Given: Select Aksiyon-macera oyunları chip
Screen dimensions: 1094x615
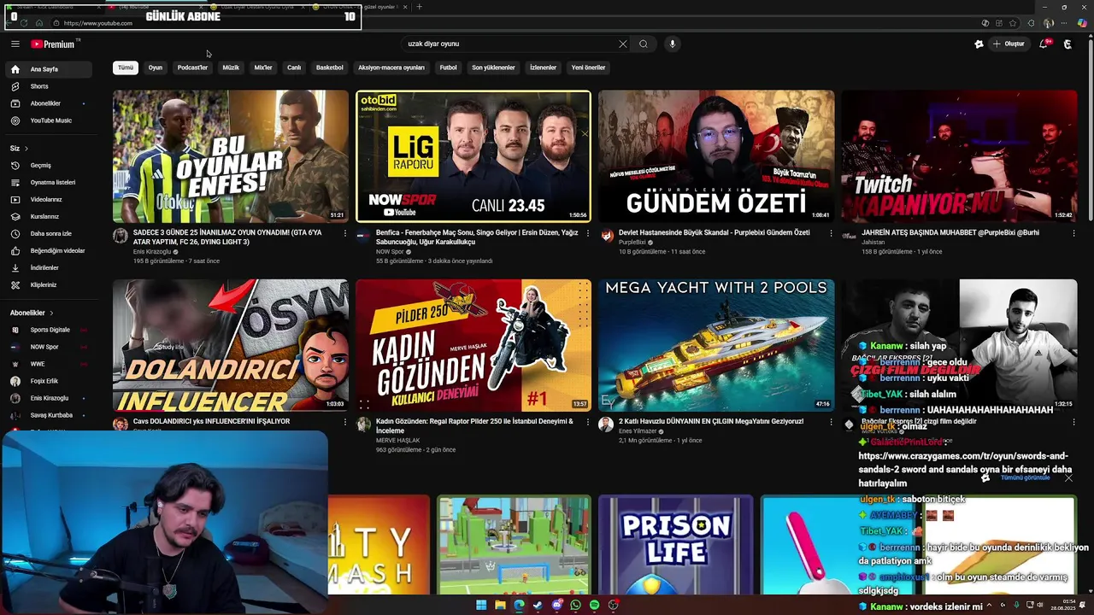Looking at the screenshot, I should 391,67.
